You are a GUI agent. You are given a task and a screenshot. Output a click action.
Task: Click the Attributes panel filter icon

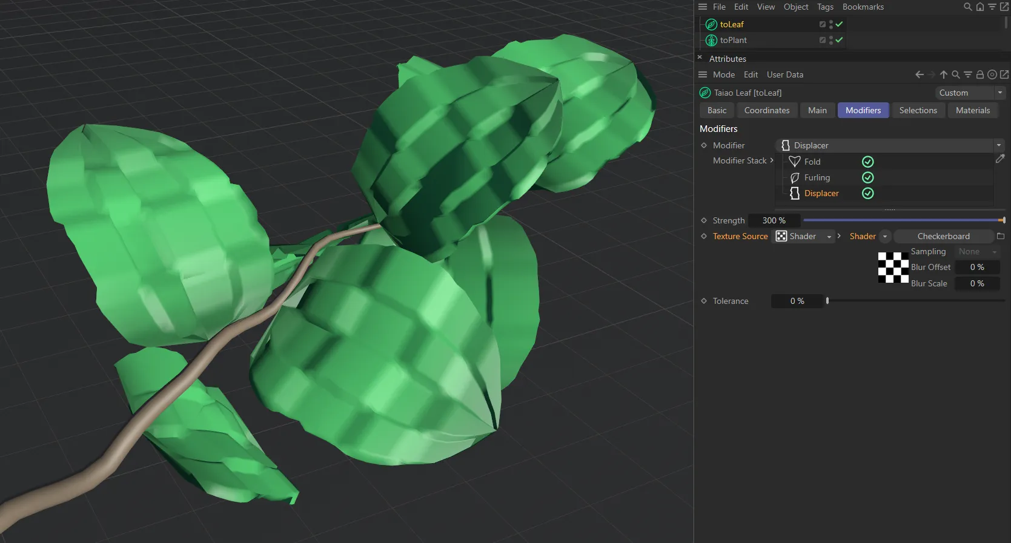968,74
